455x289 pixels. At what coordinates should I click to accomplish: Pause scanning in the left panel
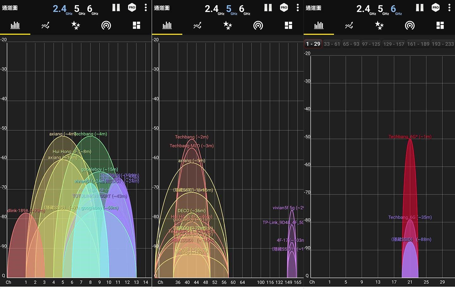coord(116,8)
